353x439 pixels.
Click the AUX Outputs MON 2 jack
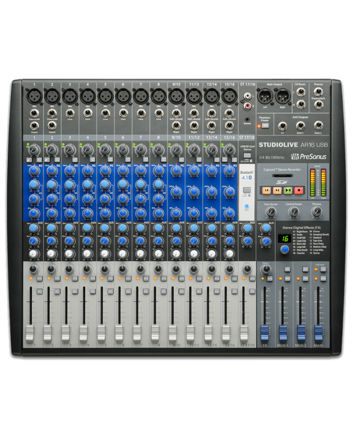[x=318, y=126]
